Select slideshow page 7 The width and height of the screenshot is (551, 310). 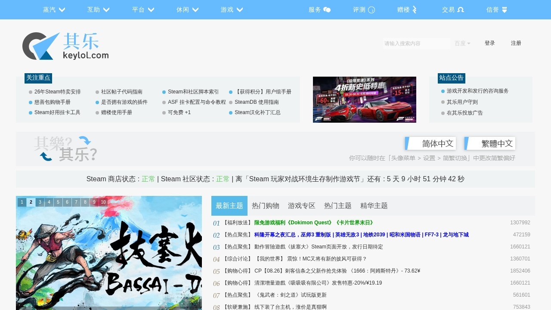pyautogui.click(x=76, y=202)
